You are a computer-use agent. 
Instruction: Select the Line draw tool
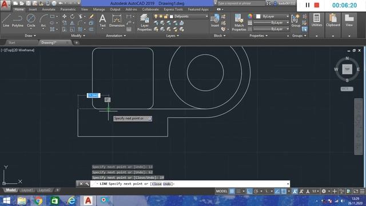[x=6, y=21]
